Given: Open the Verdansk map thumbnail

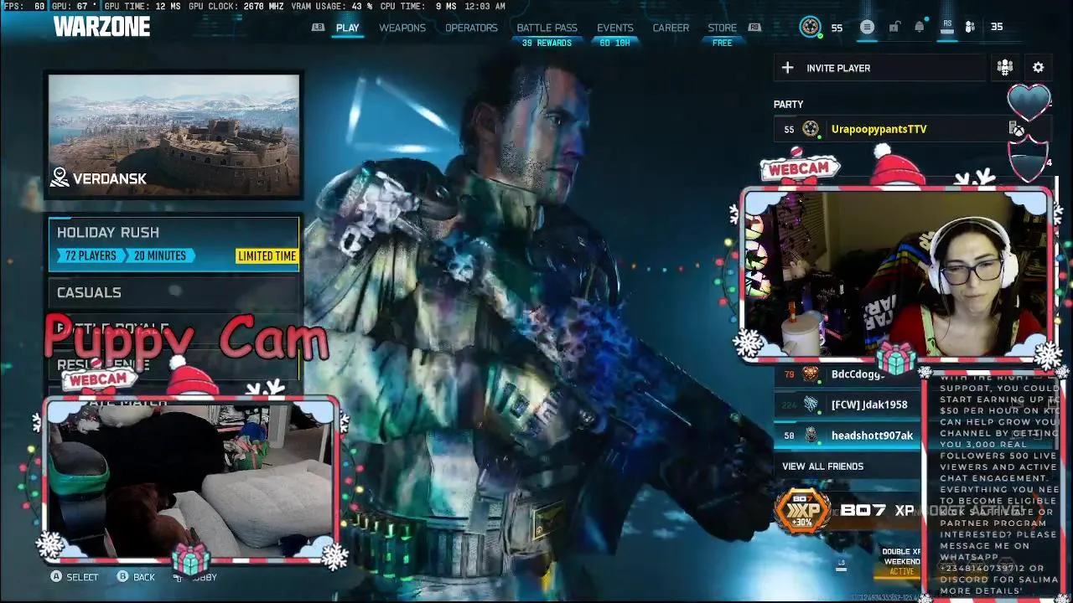Looking at the screenshot, I should click(x=174, y=136).
